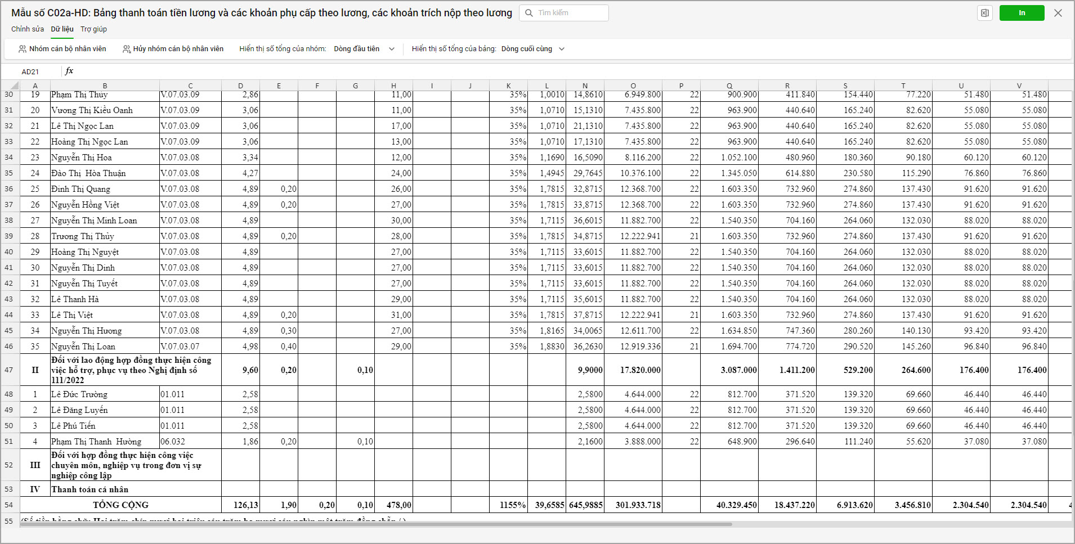Select row header 47

(9, 370)
